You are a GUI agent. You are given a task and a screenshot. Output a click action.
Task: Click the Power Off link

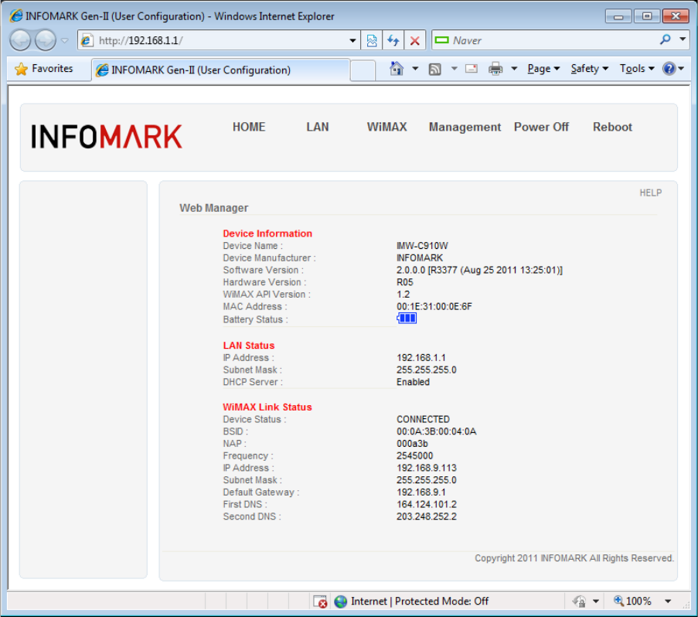pos(541,127)
